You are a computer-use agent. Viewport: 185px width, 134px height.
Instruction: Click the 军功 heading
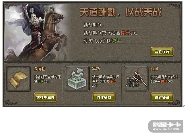[x=96, y=69]
